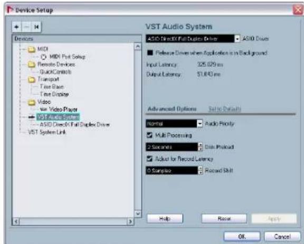Click device list scroll down arrow

point(138,214)
